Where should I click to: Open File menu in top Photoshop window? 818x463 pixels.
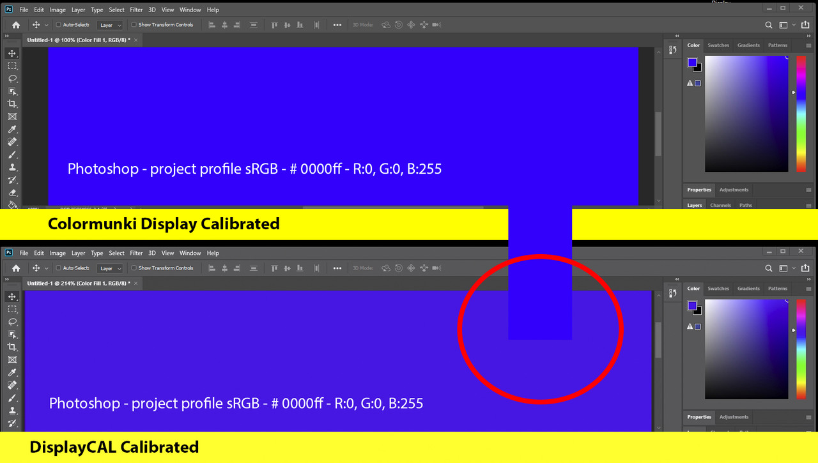pos(24,10)
